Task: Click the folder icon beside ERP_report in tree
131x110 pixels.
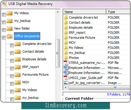Action: (x=18, y=67)
